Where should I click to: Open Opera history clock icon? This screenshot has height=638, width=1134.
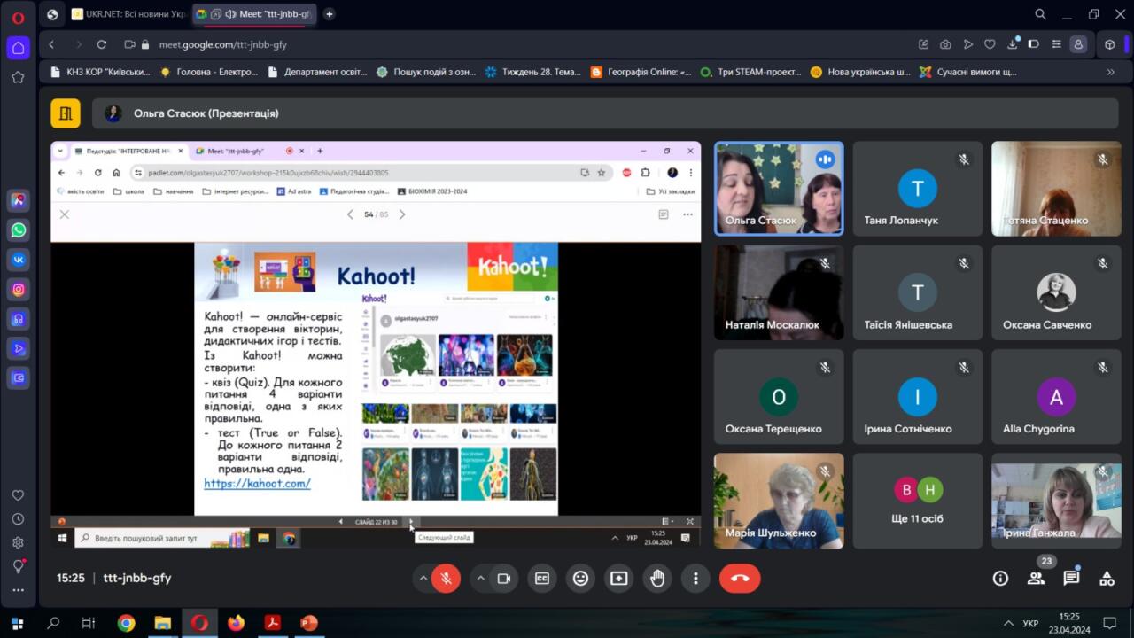pyautogui.click(x=18, y=519)
